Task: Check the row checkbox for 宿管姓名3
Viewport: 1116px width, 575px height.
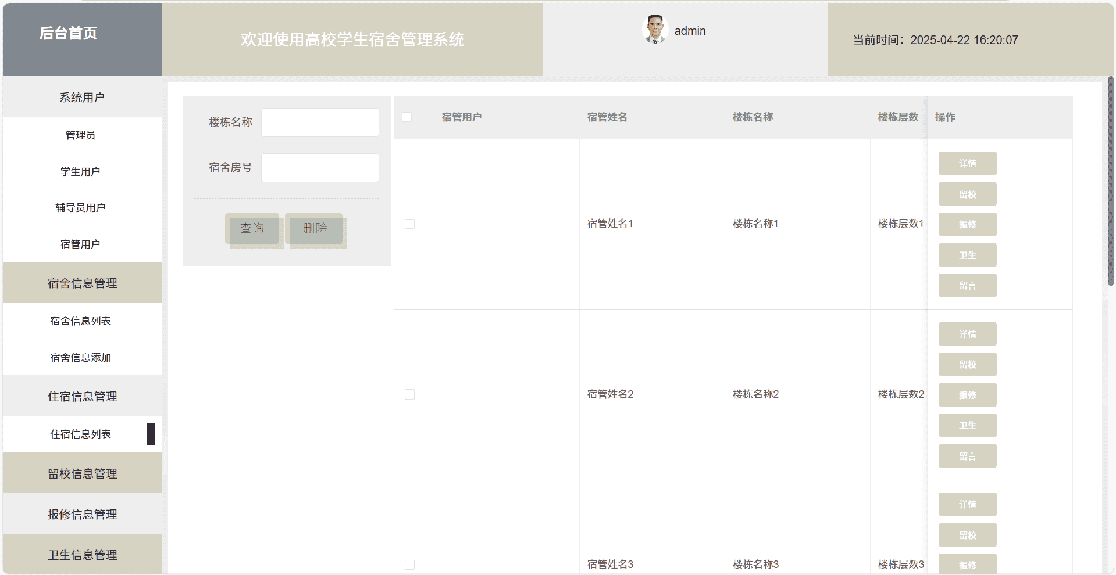Action: pyautogui.click(x=410, y=565)
